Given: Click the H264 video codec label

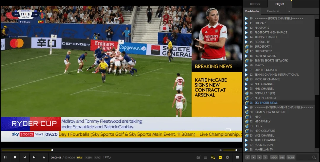Looking at the screenshot, I should pos(88,158).
